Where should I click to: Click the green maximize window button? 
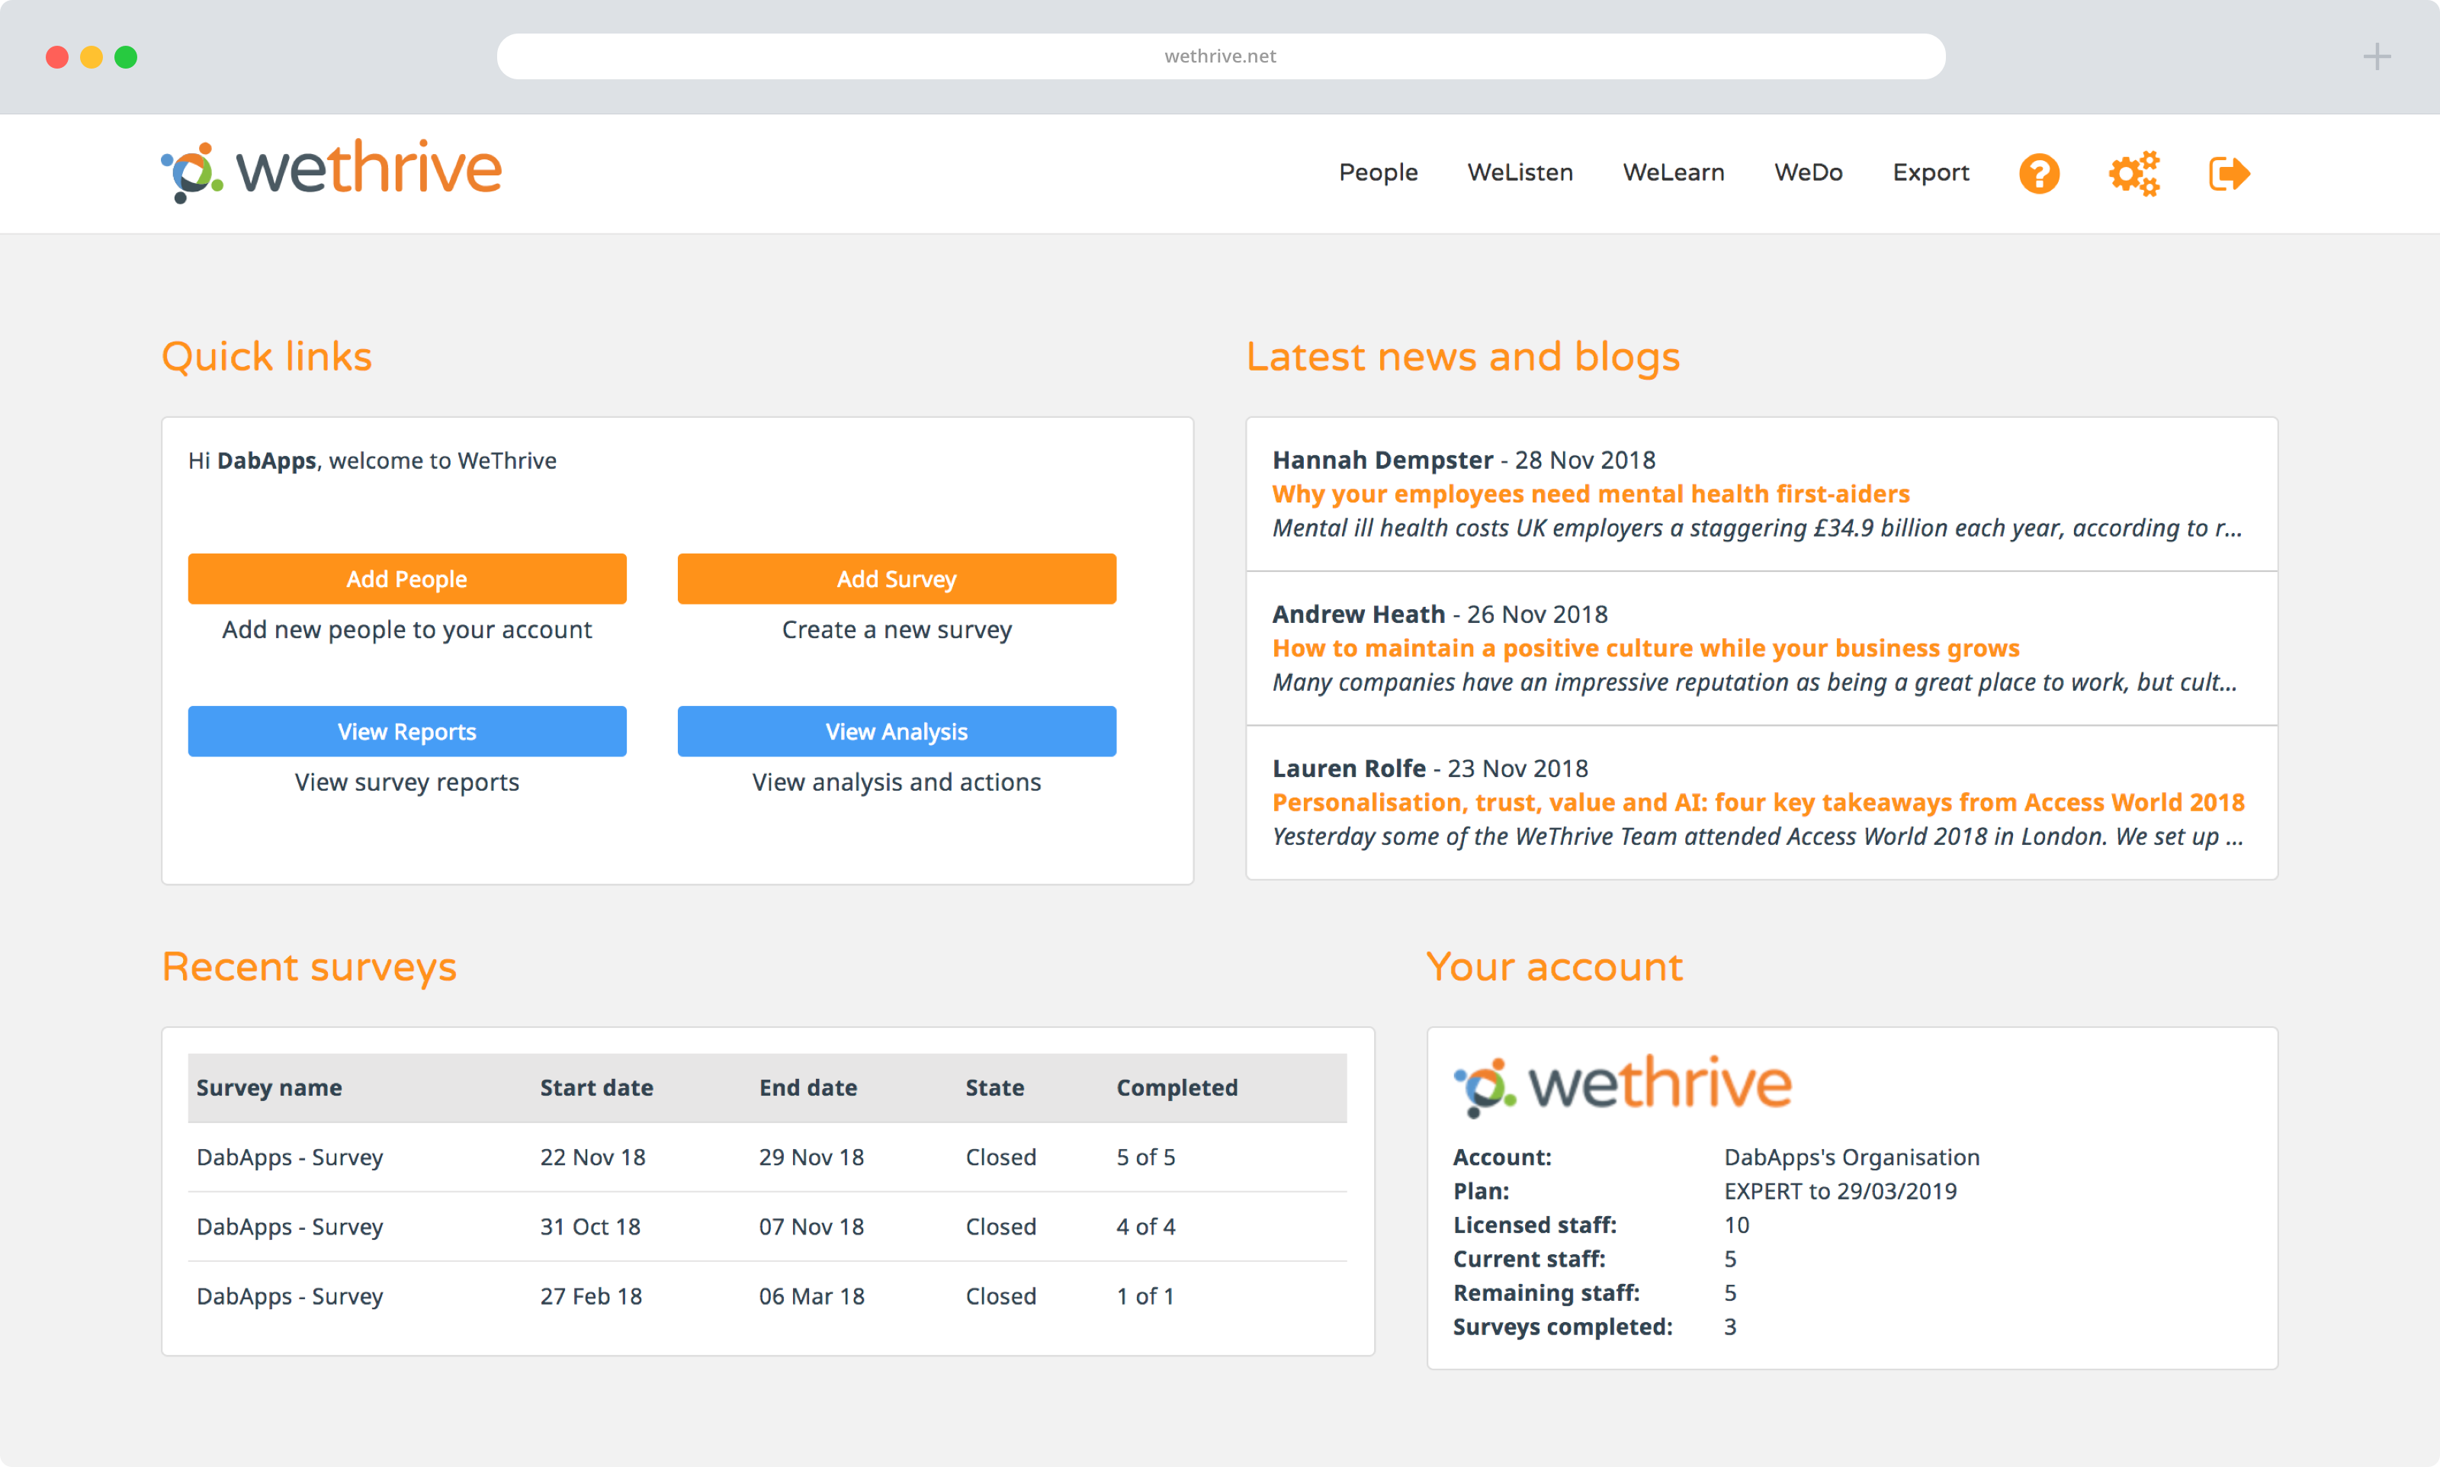pyautogui.click(x=126, y=56)
